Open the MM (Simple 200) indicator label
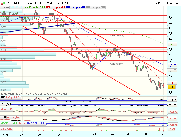Image resolution: width=181 pixels, height=137 pixels. click(35, 7)
